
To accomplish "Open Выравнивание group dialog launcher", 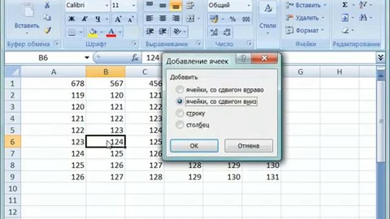I will (x=198, y=43).
